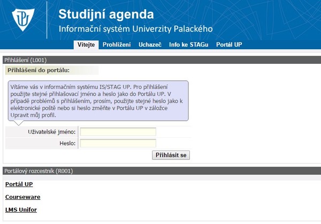Follow the Portál UP link in rozcestník
Screen dimensions: 321x224
pos(19,184)
